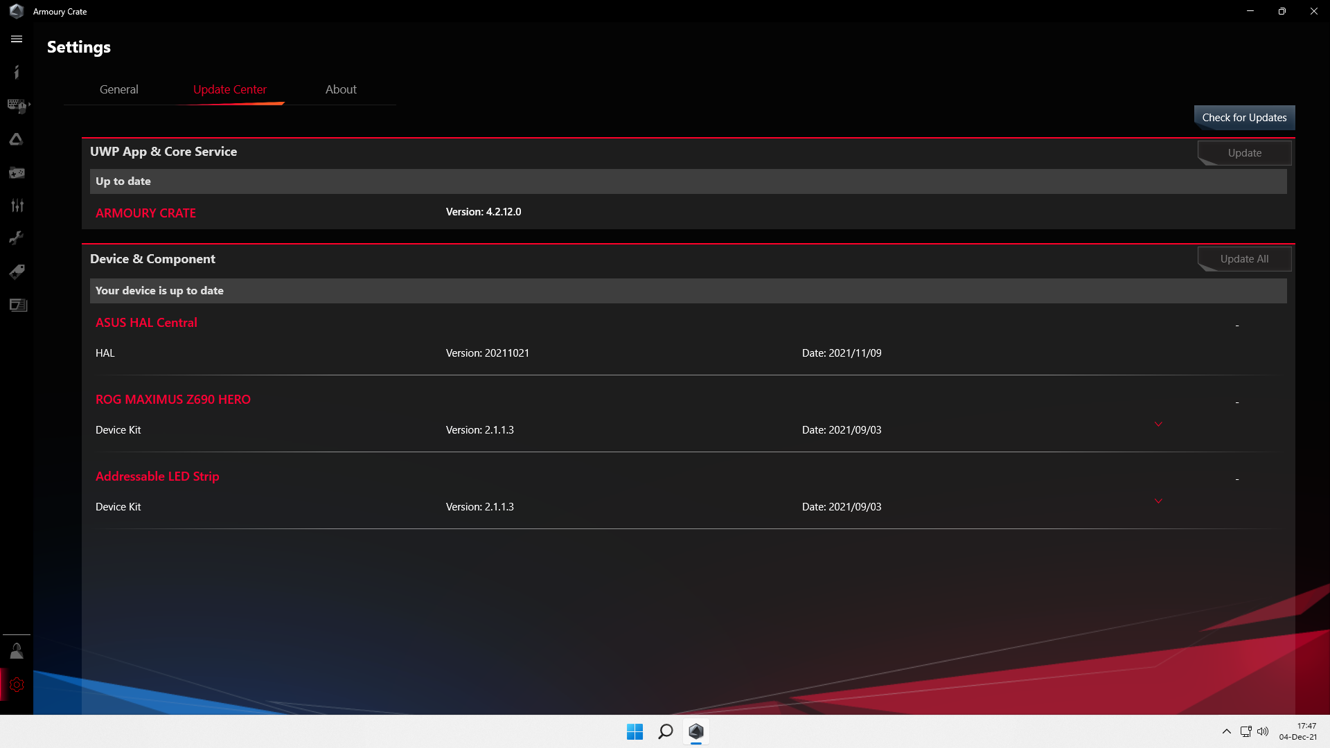The image size is (1330, 748).
Task: Open Tools wrench icon in sidebar
Action: (17, 238)
